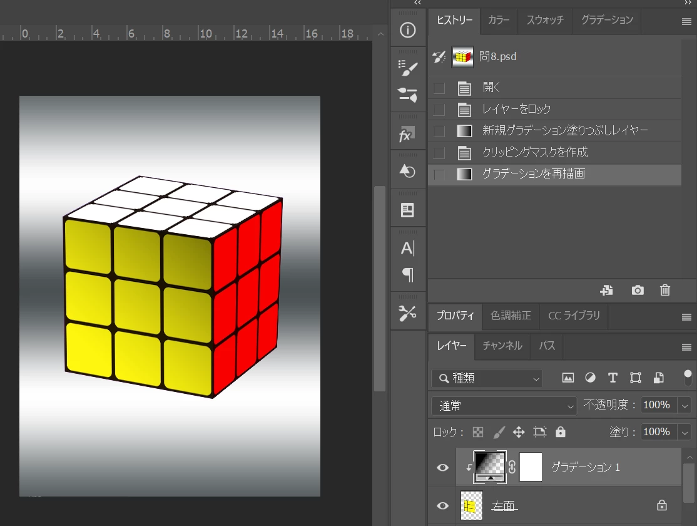Screen dimensions: 697x526
Task: Open the 通常 blend mode dropdown
Action: pos(504,406)
